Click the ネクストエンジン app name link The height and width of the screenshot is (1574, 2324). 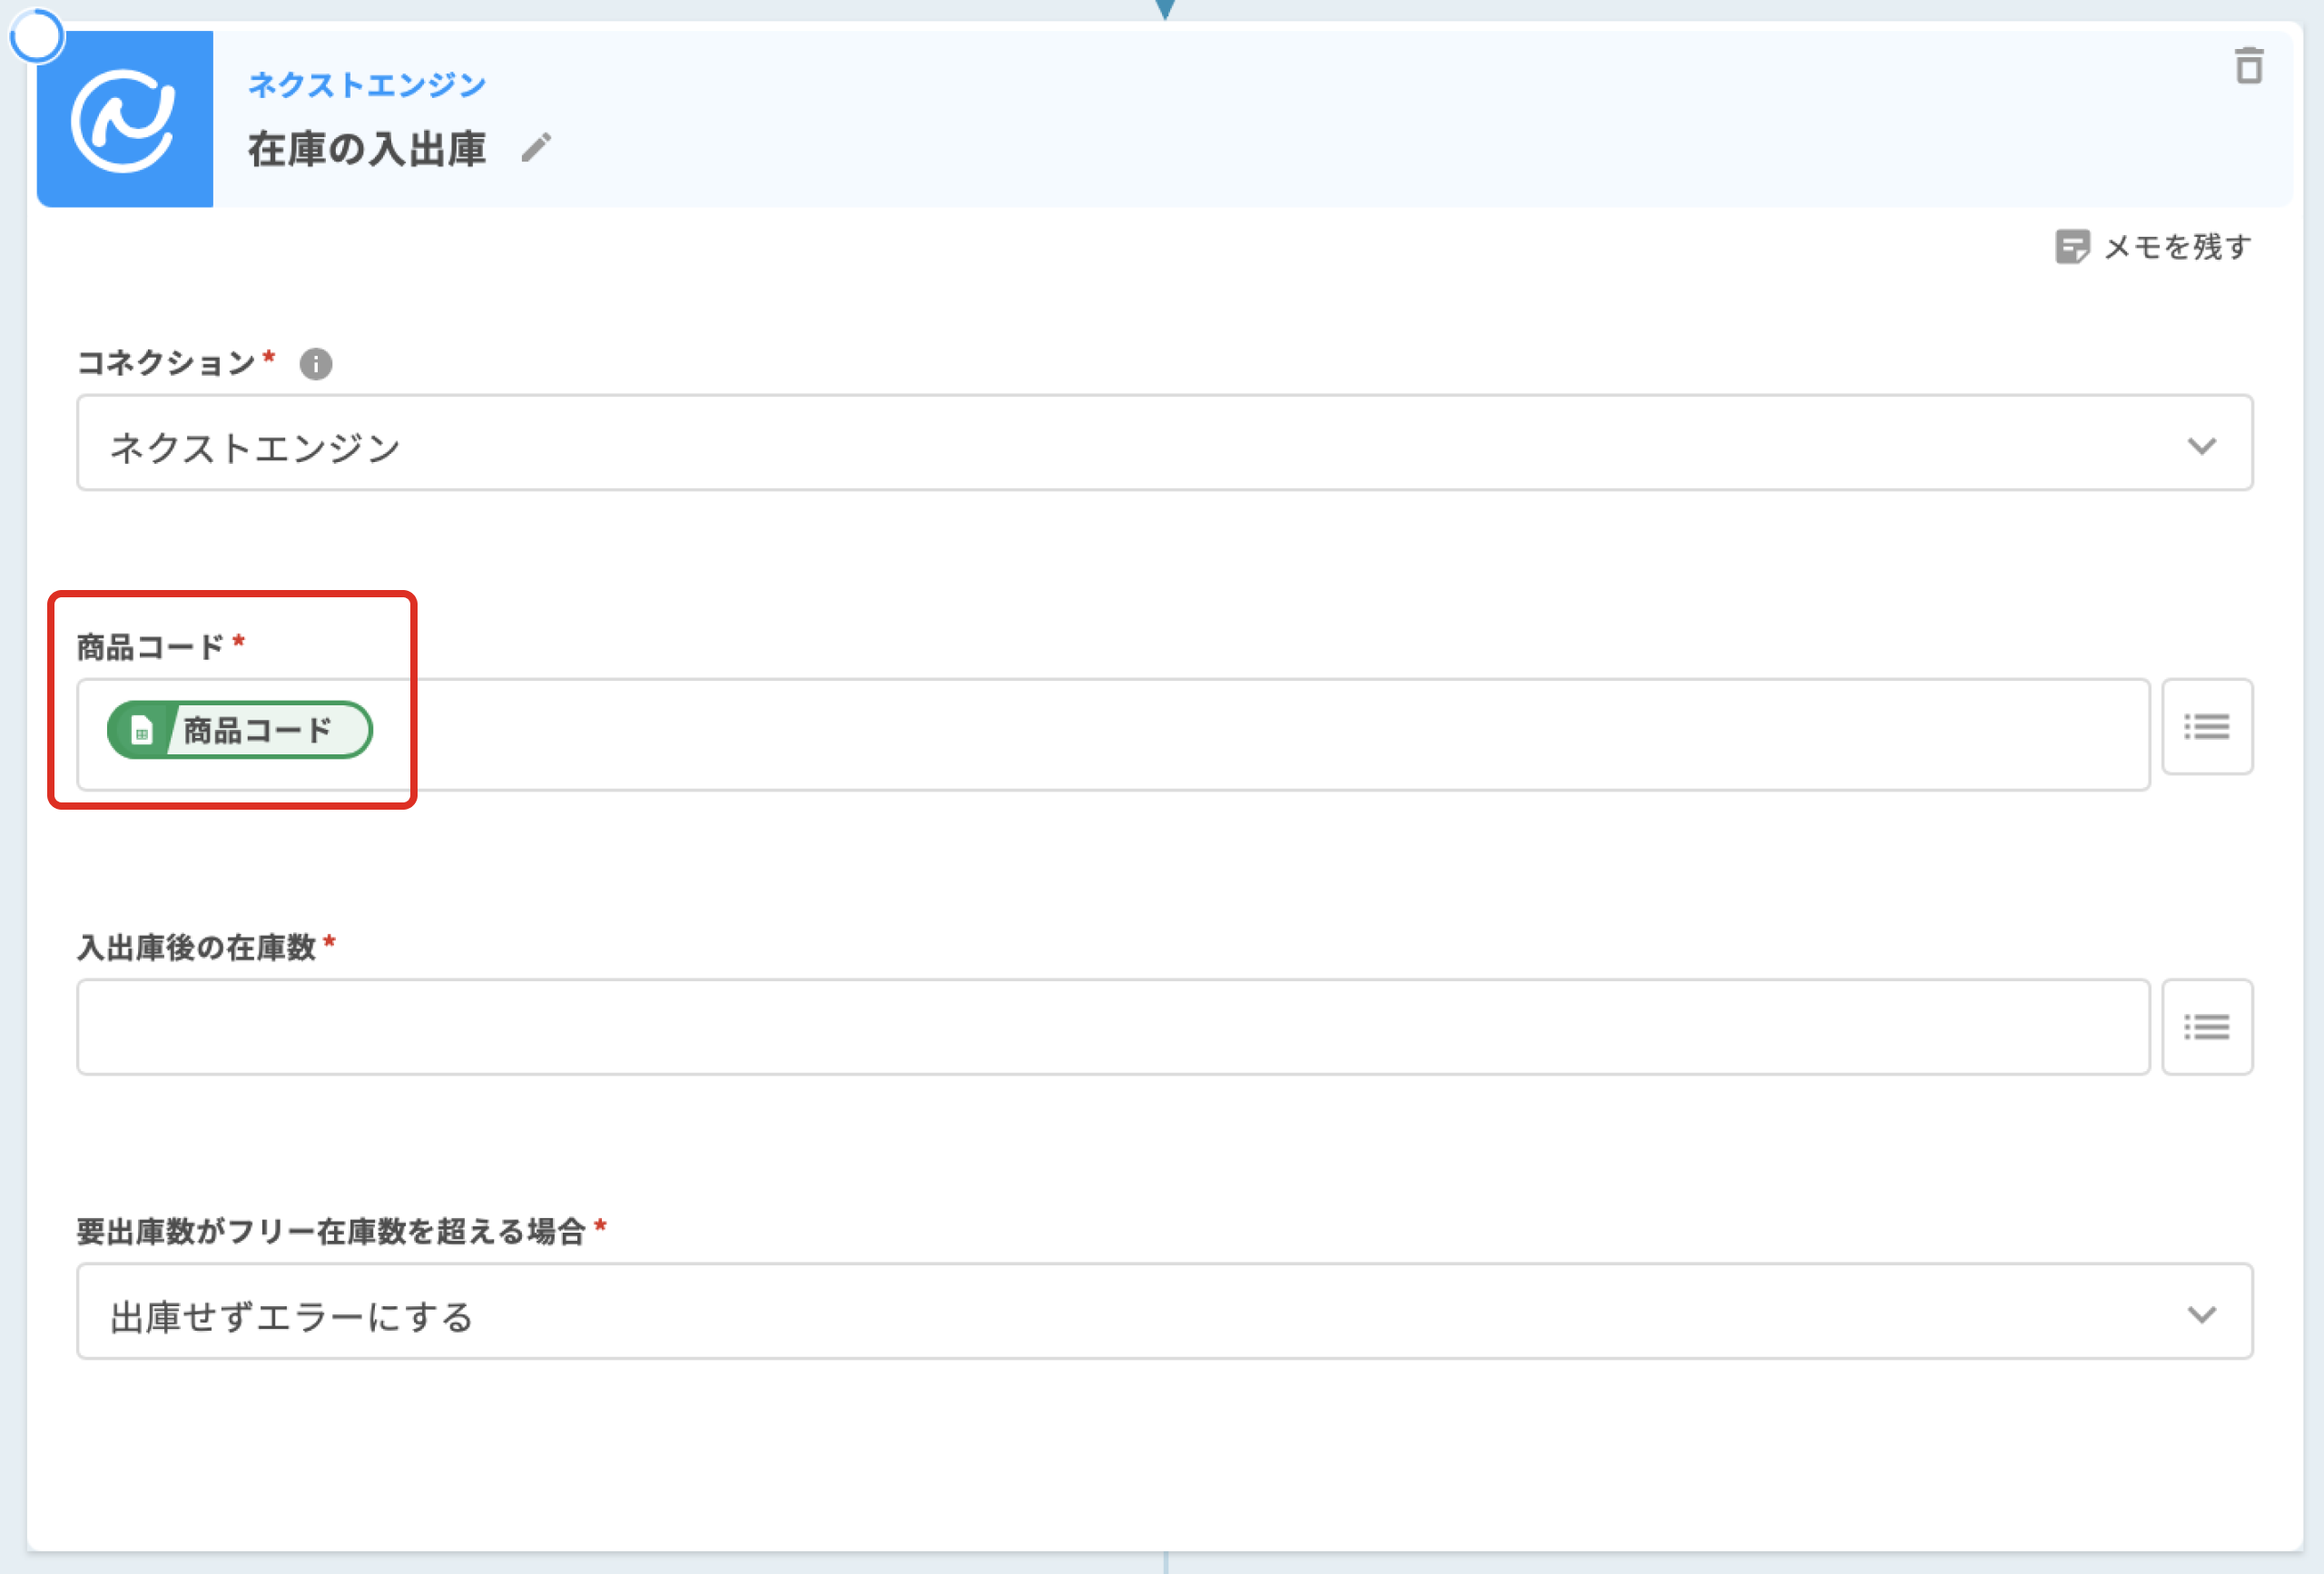click(366, 85)
